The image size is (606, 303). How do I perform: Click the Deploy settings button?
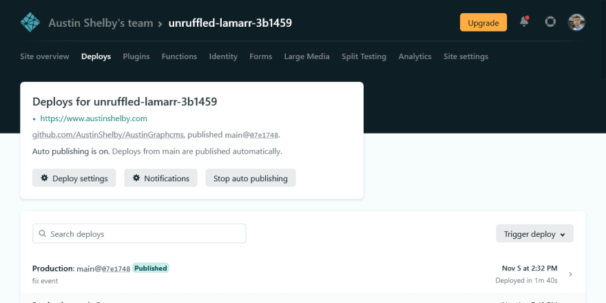pyautogui.click(x=74, y=178)
